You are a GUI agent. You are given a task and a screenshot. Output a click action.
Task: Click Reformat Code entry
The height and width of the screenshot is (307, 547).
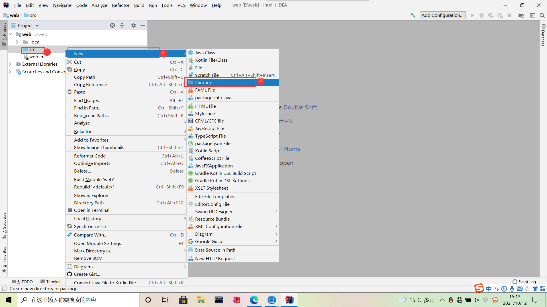pyautogui.click(x=126, y=156)
